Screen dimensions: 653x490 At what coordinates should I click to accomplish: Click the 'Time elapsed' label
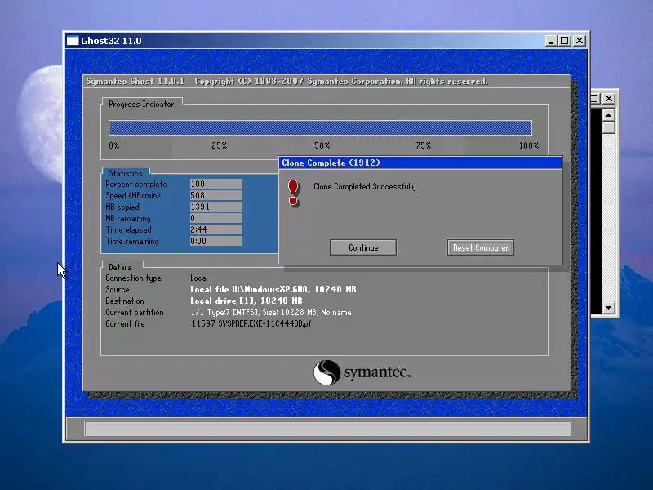click(x=128, y=229)
